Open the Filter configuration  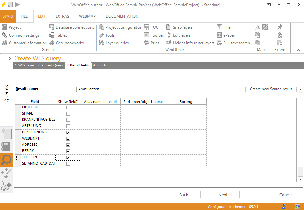click(224, 27)
